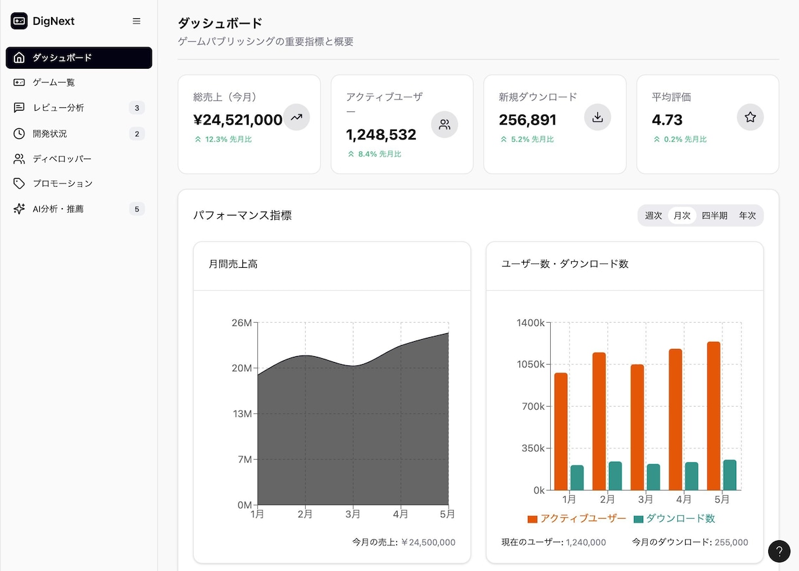Click the users icon in アクティブユーザー card
Screen dimensions: 799x571
(x=445, y=124)
